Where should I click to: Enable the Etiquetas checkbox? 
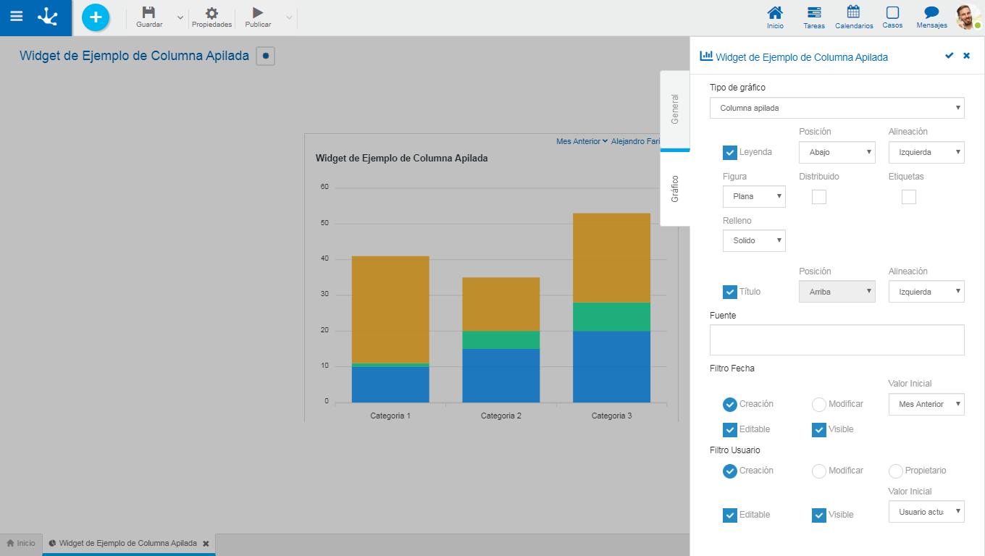pos(909,197)
